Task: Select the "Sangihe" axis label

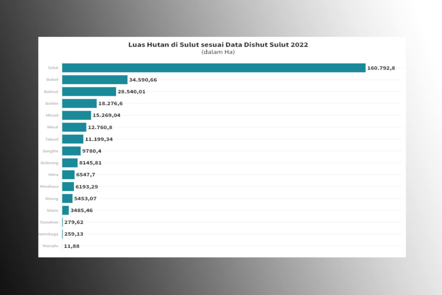Action: [51, 151]
